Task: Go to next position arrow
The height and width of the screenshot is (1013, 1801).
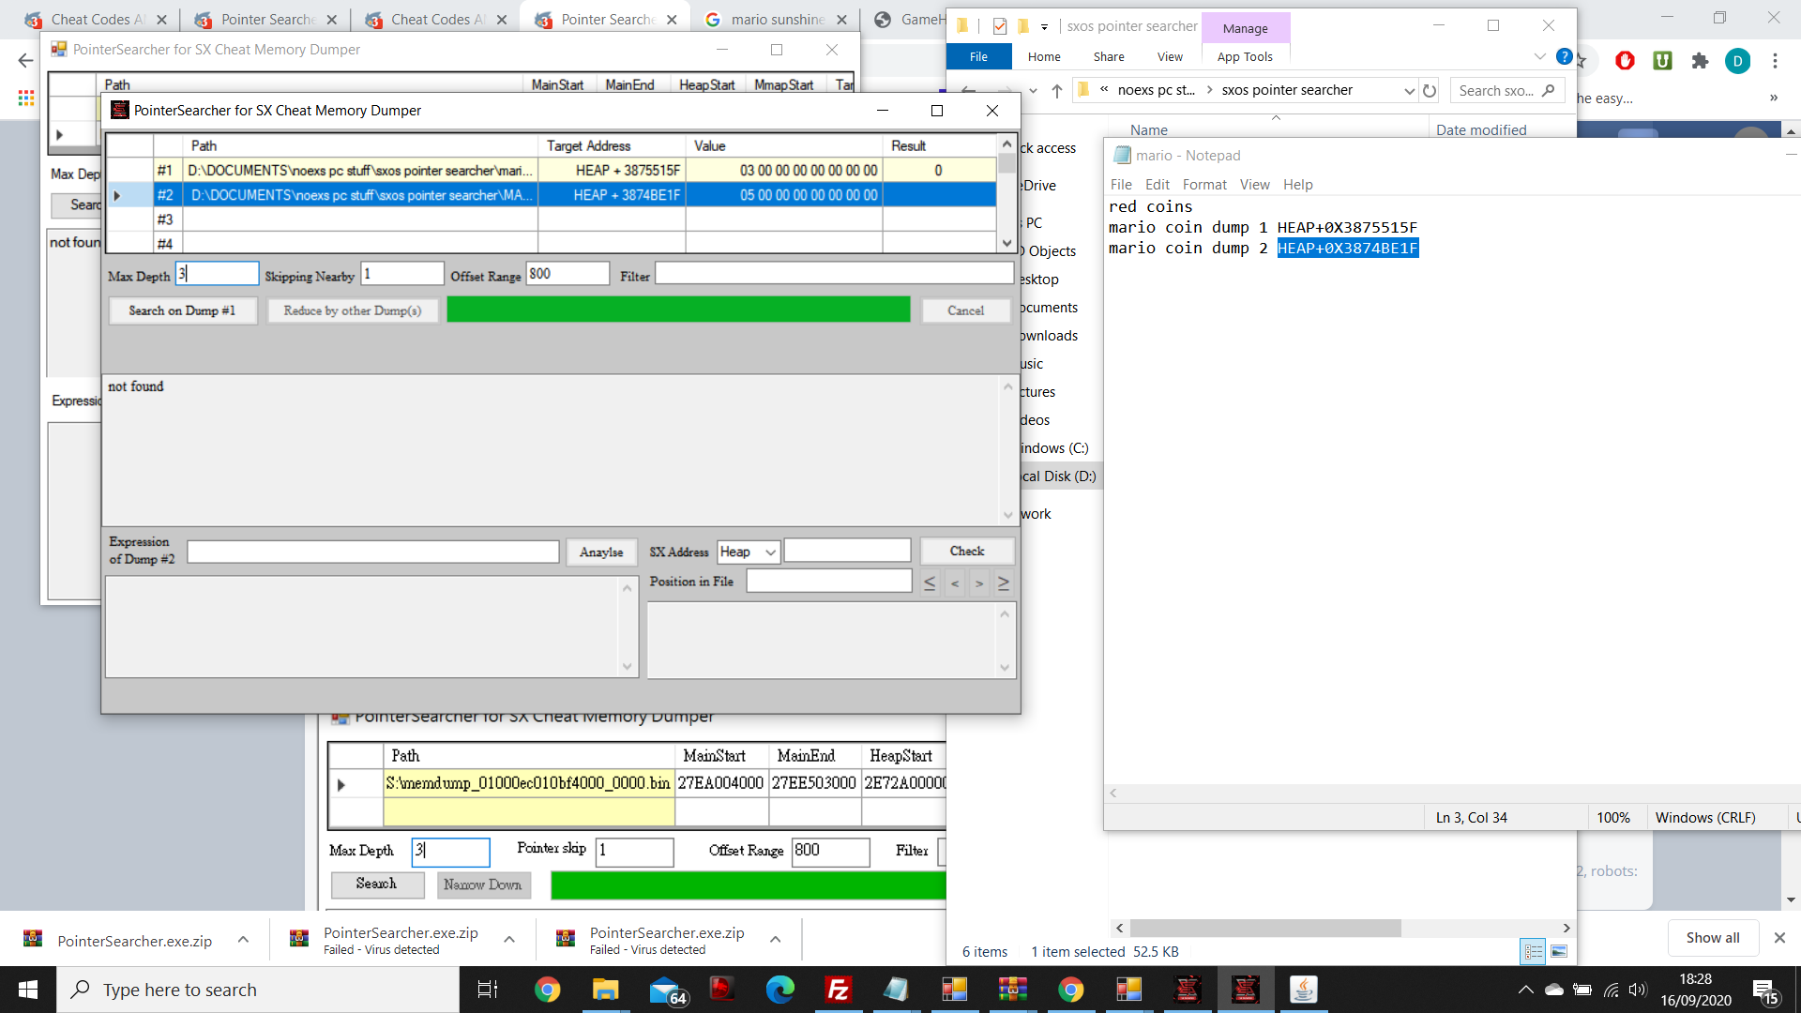Action: coord(979,582)
